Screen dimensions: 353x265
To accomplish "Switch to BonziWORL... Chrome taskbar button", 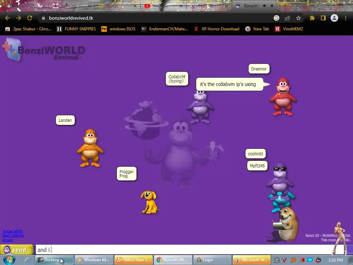I will (x=173, y=260).
